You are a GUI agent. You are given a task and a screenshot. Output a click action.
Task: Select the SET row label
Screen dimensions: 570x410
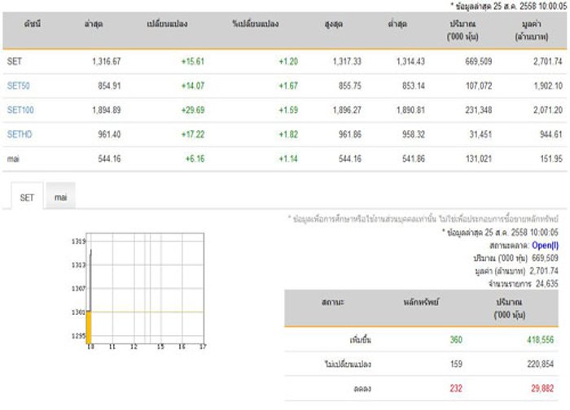coord(15,61)
